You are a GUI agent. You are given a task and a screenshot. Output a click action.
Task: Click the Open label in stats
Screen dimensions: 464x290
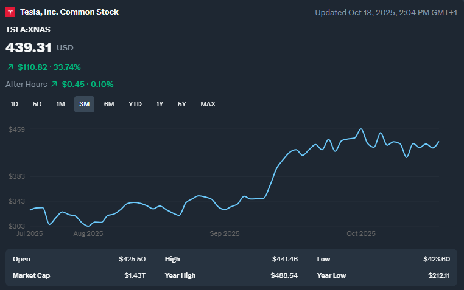tap(21, 259)
